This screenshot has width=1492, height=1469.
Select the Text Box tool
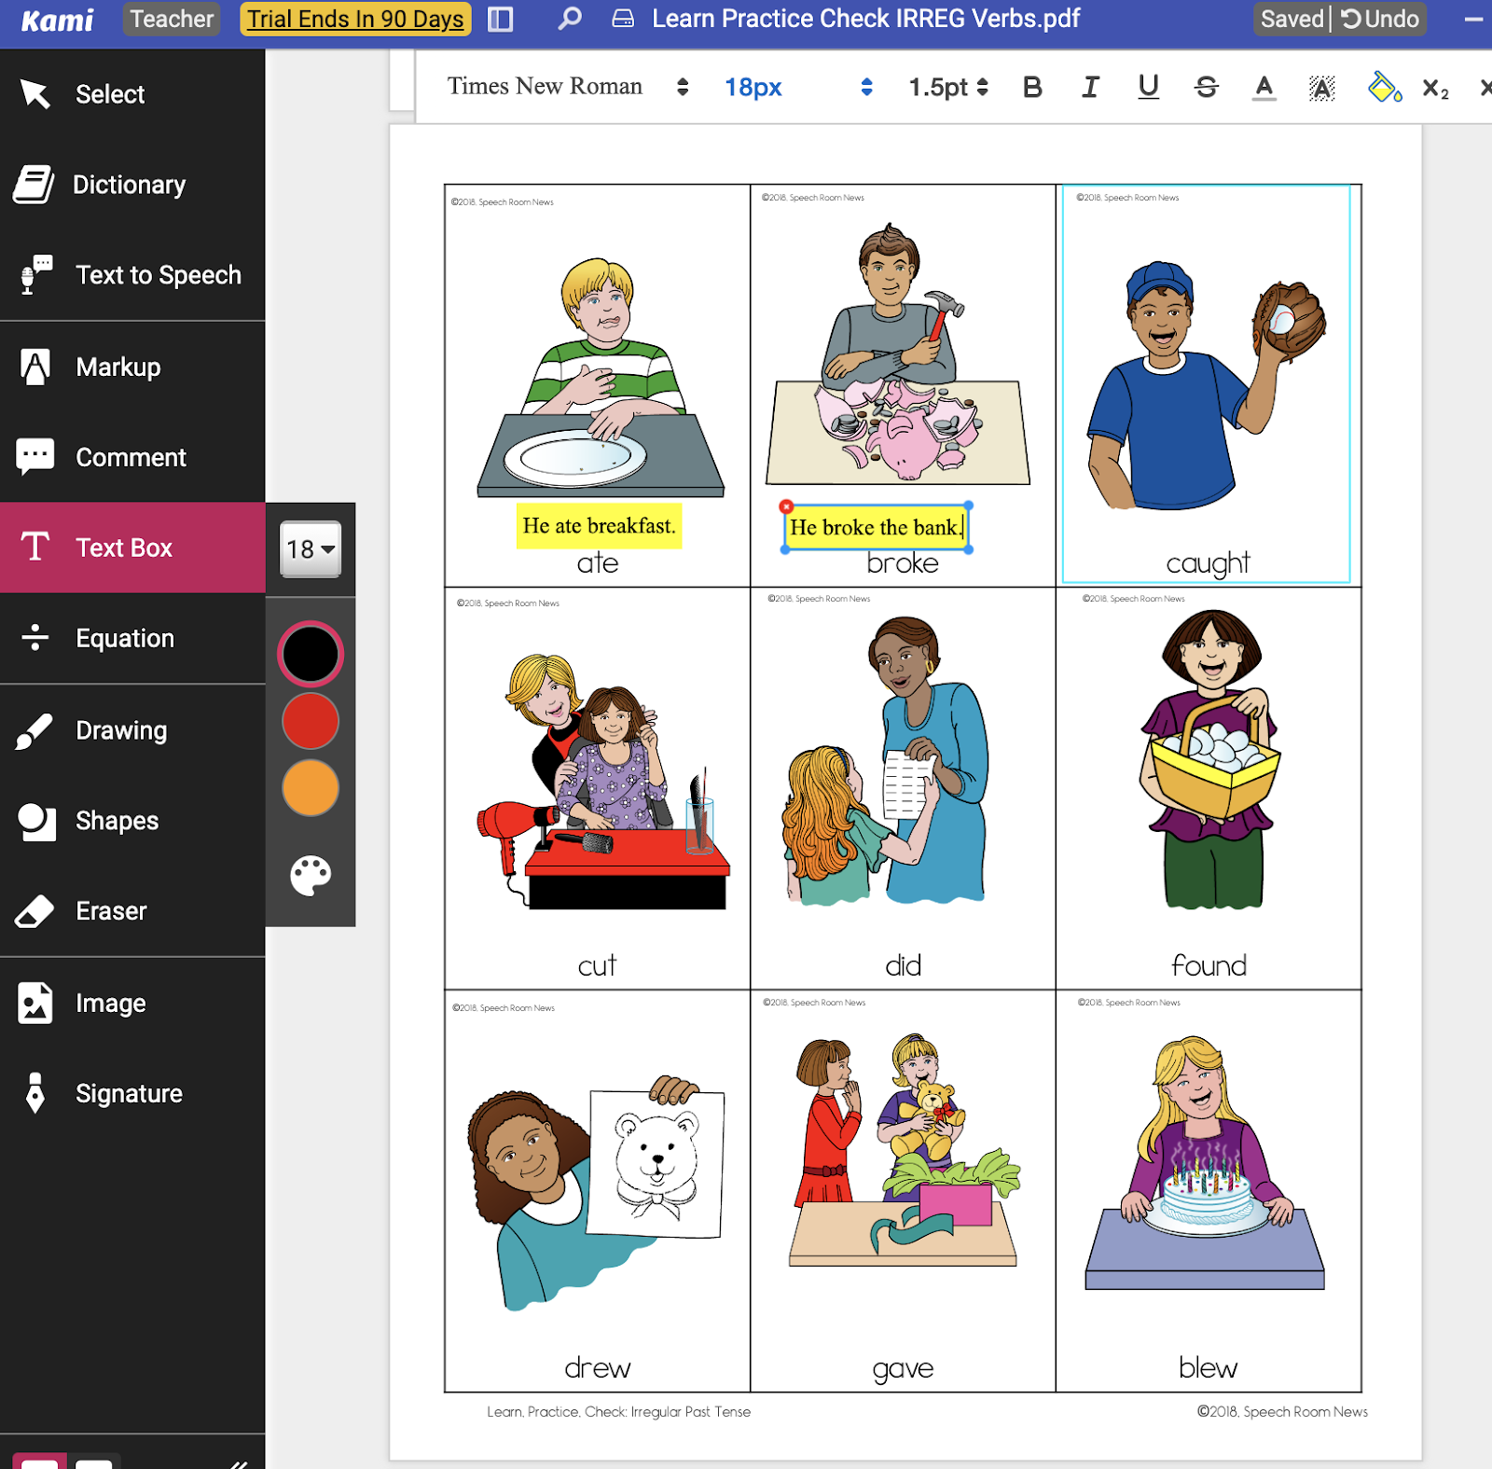[132, 547]
